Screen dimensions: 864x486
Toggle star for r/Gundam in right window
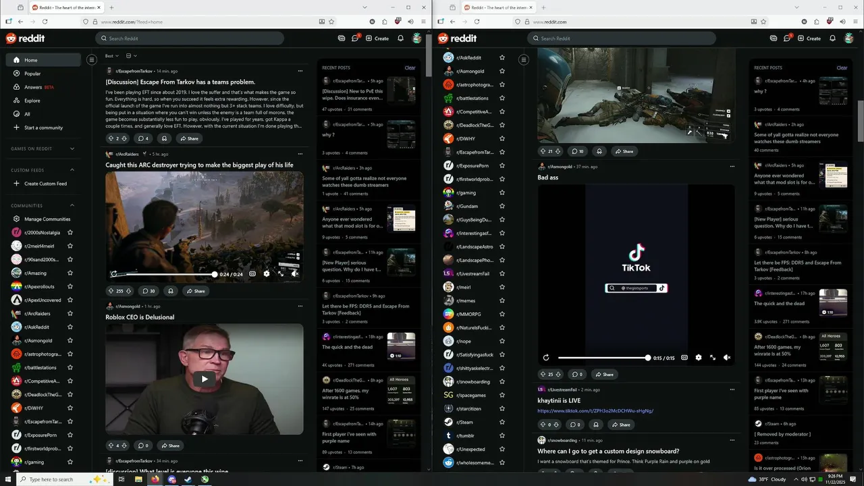502,206
